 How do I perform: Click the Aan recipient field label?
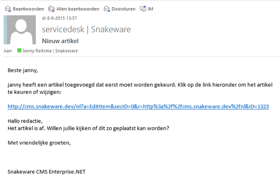[7, 51]
